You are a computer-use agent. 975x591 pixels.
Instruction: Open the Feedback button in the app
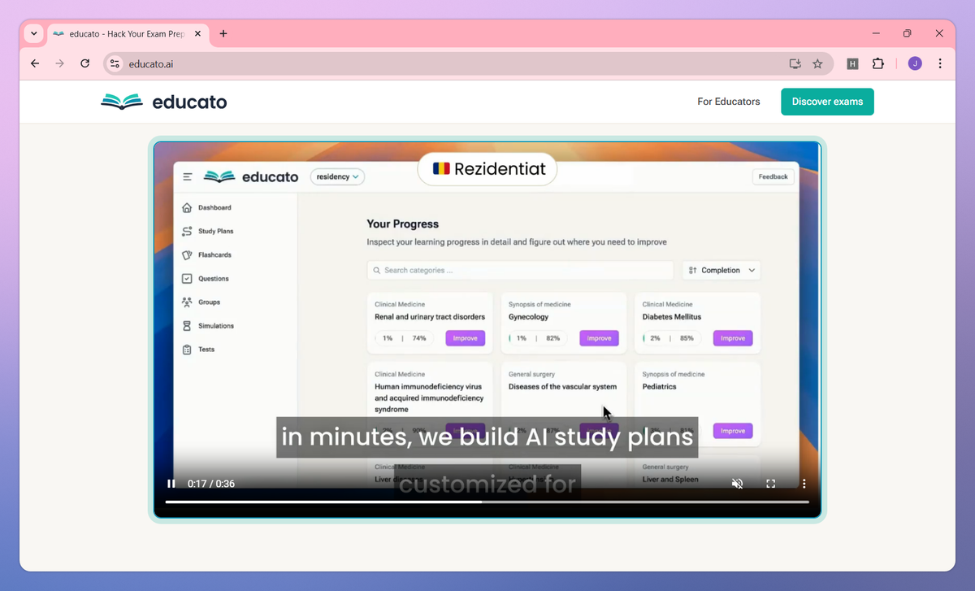pos(772,176)
